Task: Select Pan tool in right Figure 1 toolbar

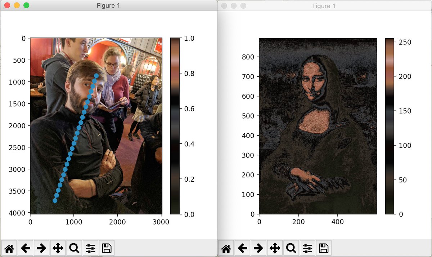Action: [x=275, y=248]
